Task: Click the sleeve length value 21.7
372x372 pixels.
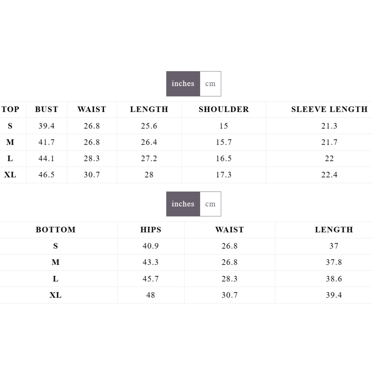Action: point(329,142)
